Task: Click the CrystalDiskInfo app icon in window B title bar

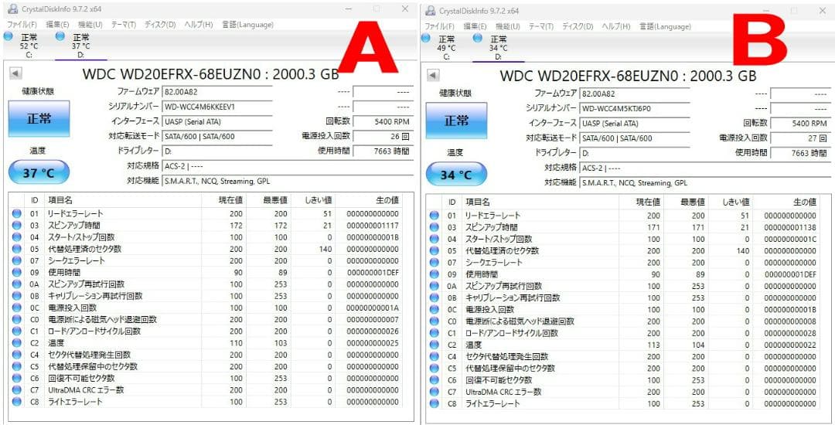Action: point(431,11)
